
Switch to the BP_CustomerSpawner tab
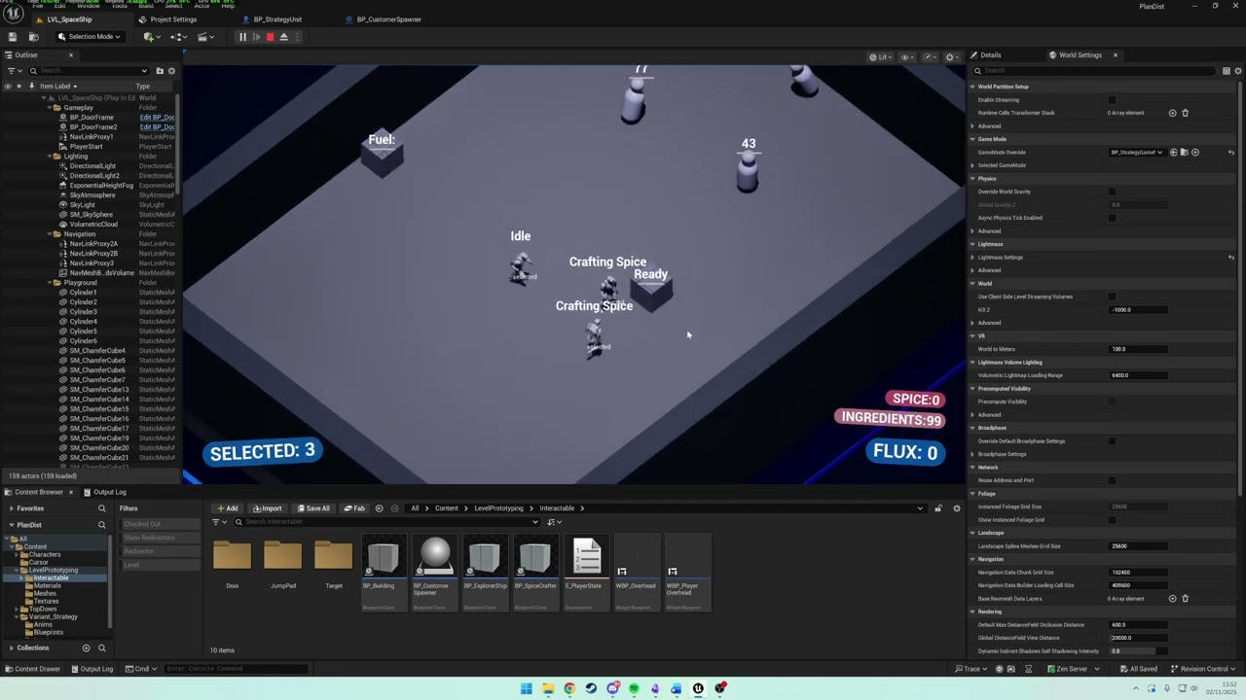tap(384, 19)
